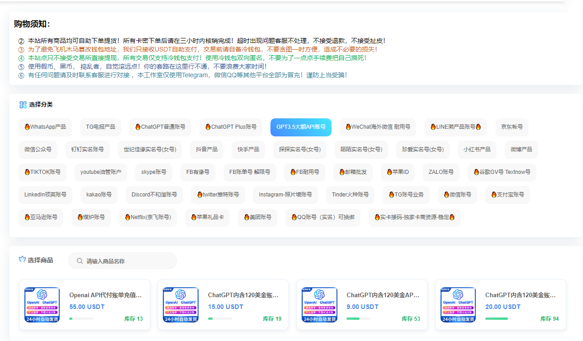583x341 pixels.
Task: Open the Openai API代付账单充值 product thumbnail
Action: [42, 305]
